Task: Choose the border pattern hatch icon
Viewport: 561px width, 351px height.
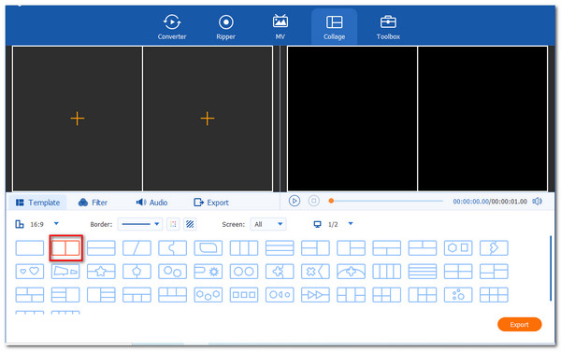Action: coord(190,224)
